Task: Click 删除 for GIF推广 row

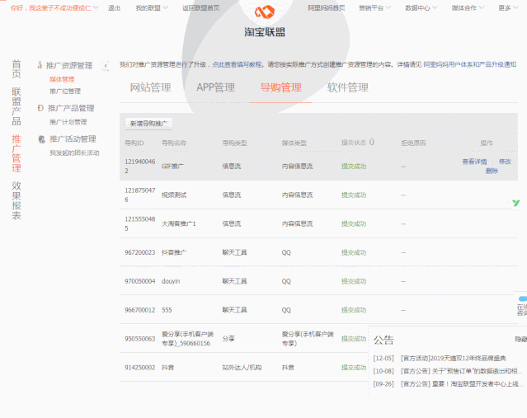Action: coord(492,171)
